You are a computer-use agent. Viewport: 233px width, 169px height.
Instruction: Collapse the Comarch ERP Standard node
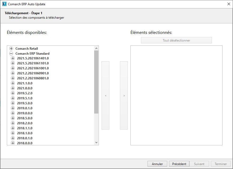coord(11,53)
